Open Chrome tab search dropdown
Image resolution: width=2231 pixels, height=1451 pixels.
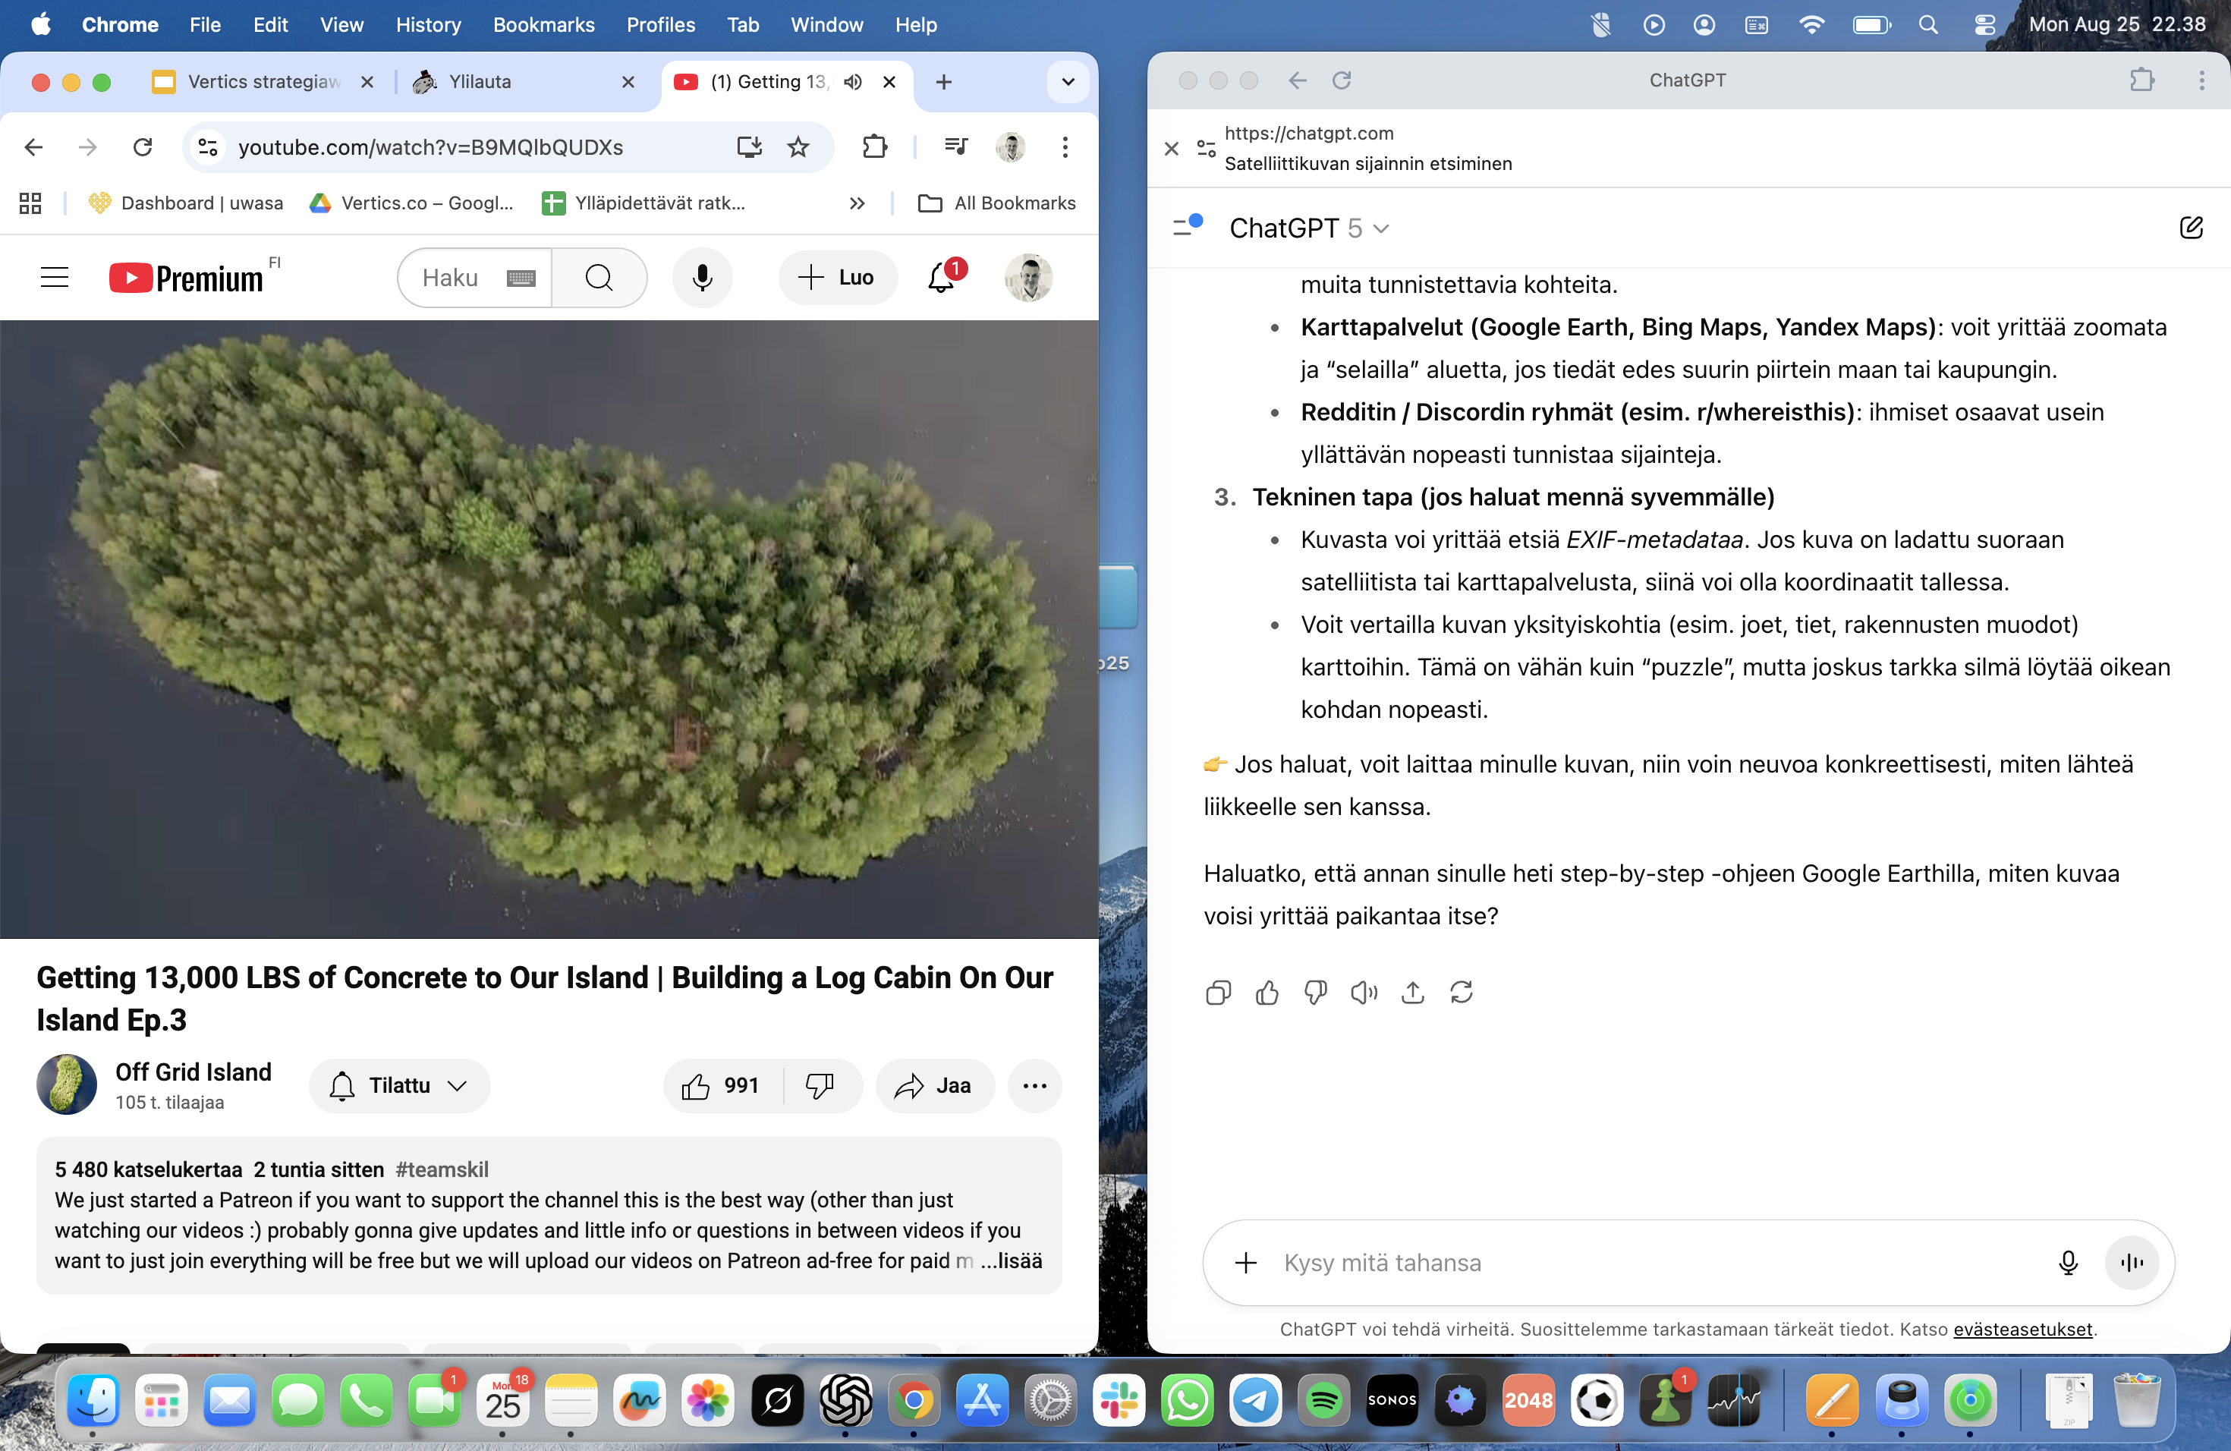pos(1068,81)
